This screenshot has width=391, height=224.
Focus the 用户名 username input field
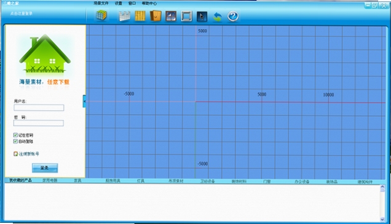coord(39,108)
